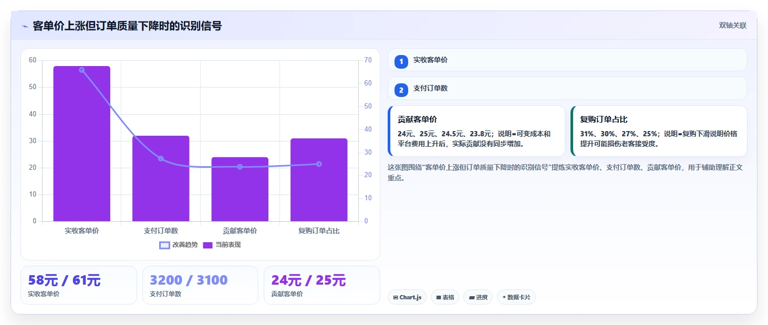Click the Chart.js tag
This screenshot has height=325, width=768.
407,297
